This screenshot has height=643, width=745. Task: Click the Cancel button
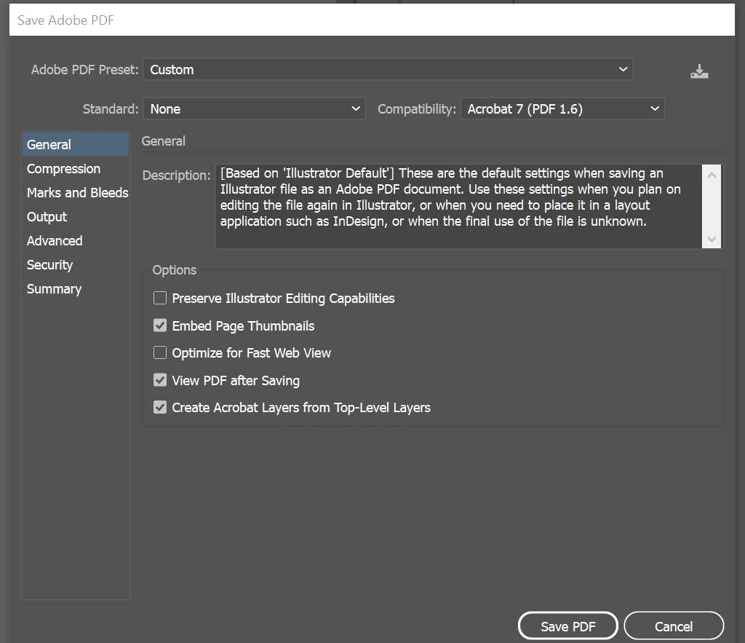[674, 626]
